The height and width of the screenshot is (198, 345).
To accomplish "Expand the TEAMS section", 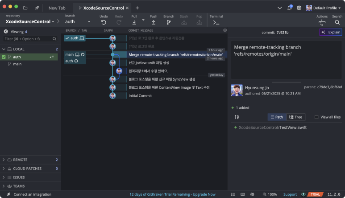I will point(4,186).
